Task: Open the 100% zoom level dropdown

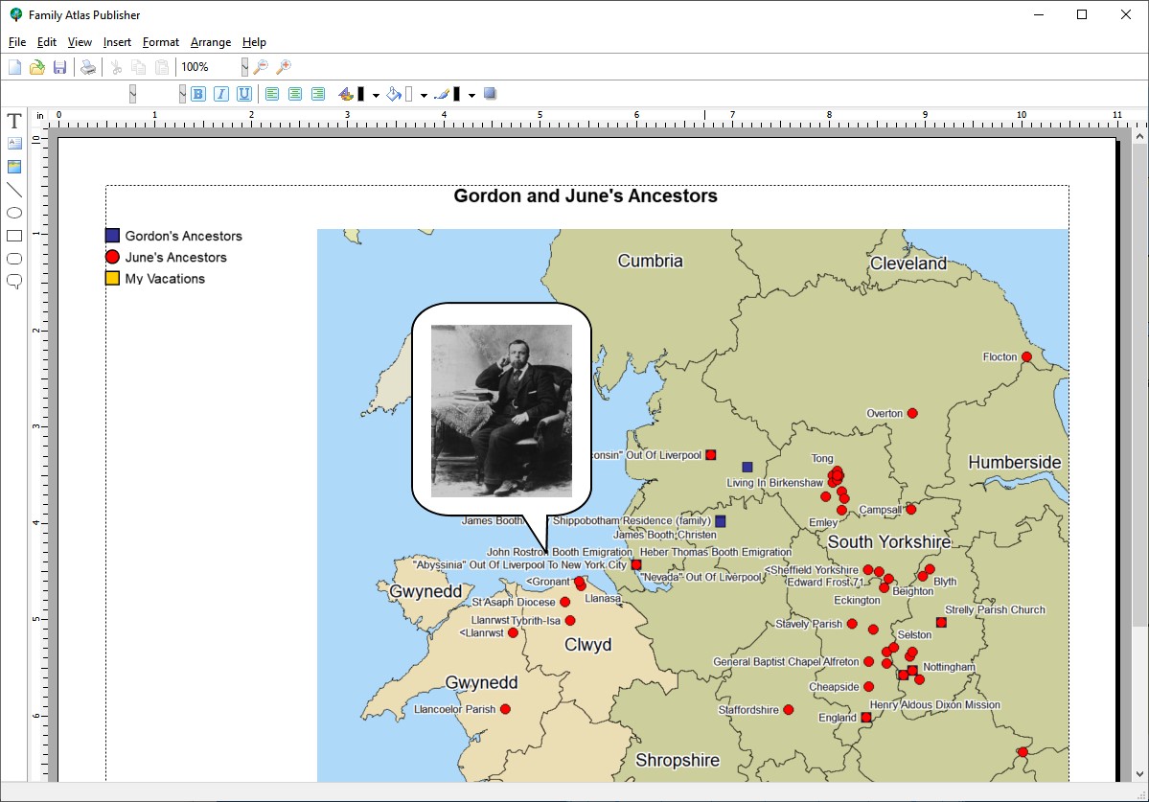Action: (x=244, y=67)
